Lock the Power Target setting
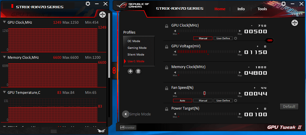This screenshot has height=135, width=306. tap(167, 109)
